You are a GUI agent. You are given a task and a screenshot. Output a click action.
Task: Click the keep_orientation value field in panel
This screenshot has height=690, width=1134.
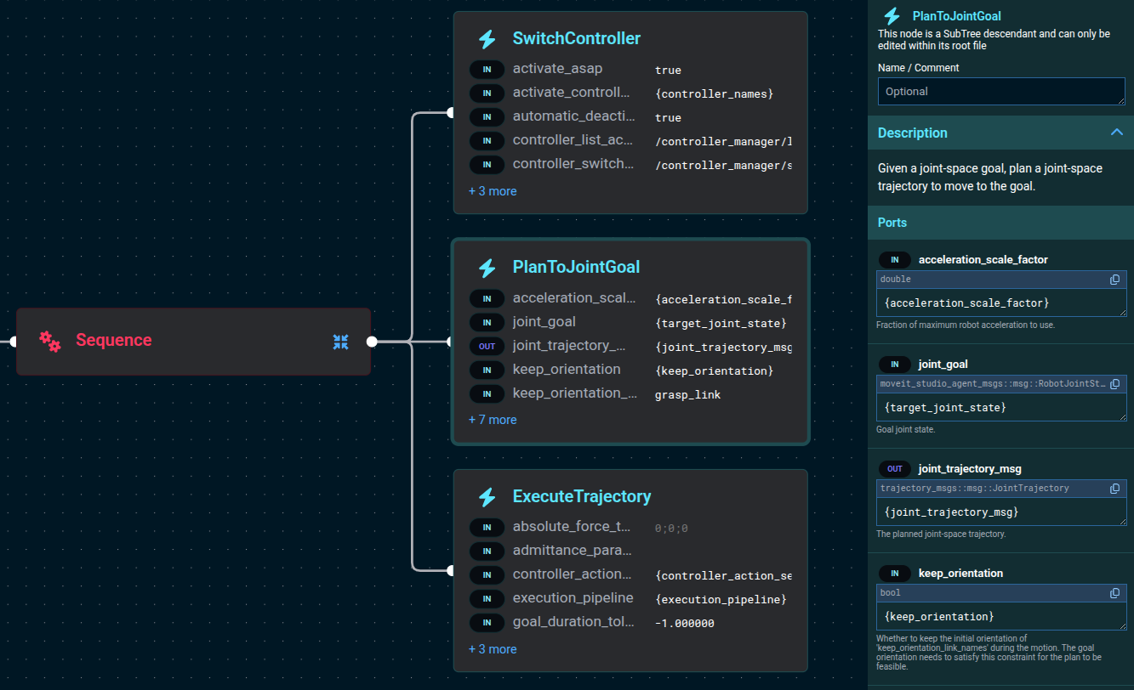pos(1000,617)
